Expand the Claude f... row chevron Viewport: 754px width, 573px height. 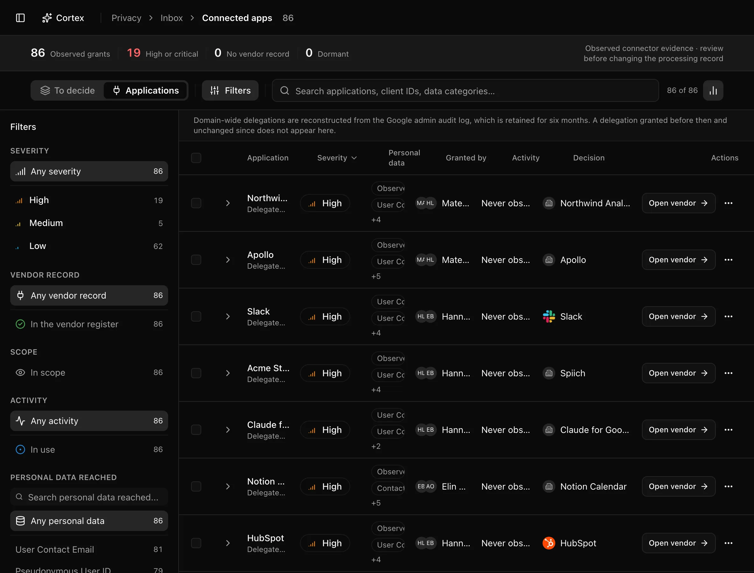point(228,430)
